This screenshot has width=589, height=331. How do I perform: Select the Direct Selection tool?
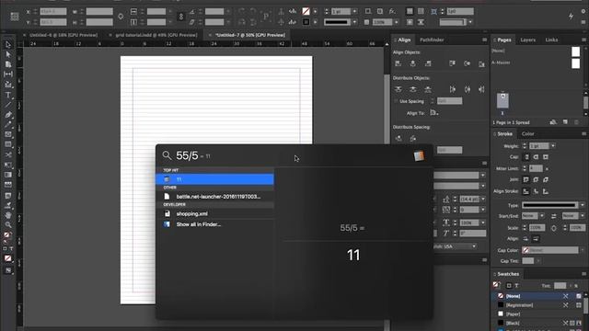pyautogui.click(x=8, y=54)
